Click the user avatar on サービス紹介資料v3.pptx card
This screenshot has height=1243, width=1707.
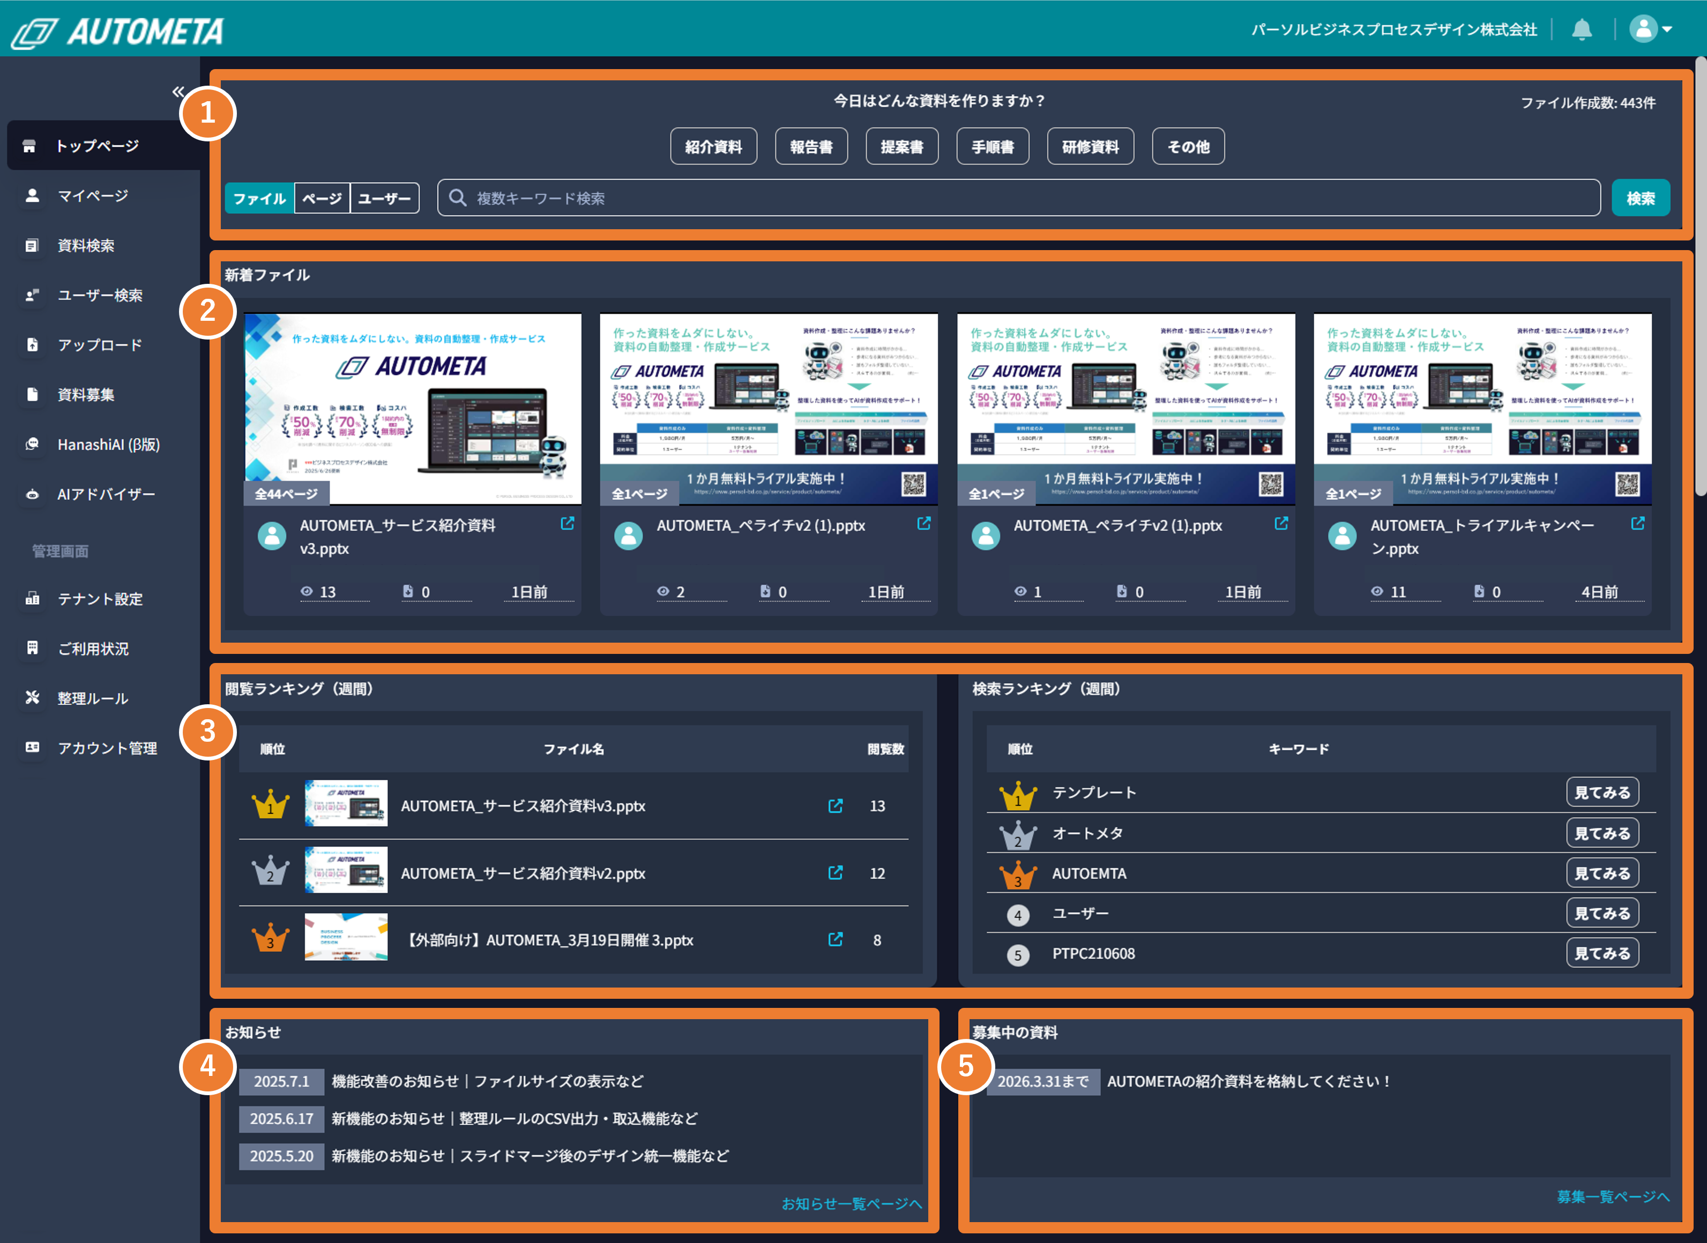tap(272, 536)
